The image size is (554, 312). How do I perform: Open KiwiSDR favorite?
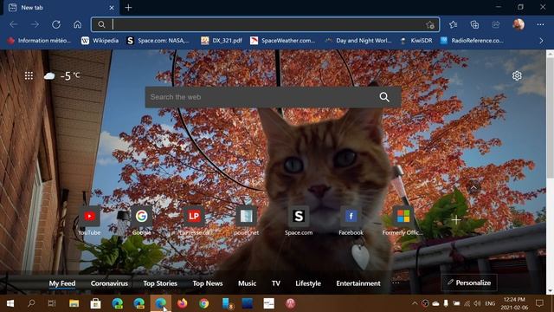(415, 41)
